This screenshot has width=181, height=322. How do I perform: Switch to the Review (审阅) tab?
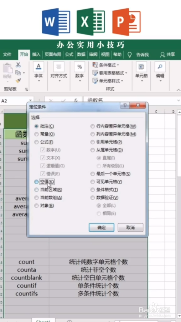pos(93,55)
